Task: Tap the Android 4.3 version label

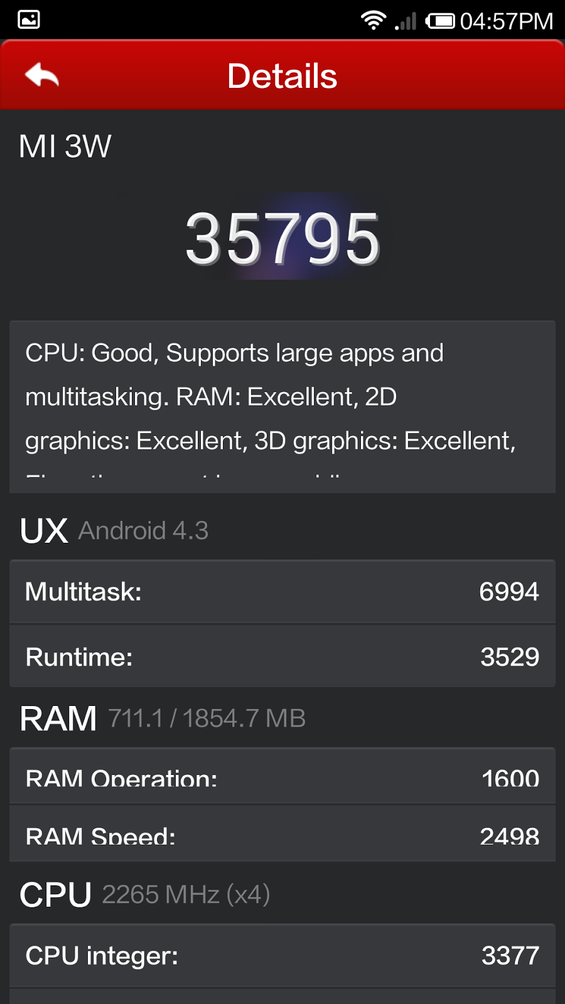Action: coord(143,531)
